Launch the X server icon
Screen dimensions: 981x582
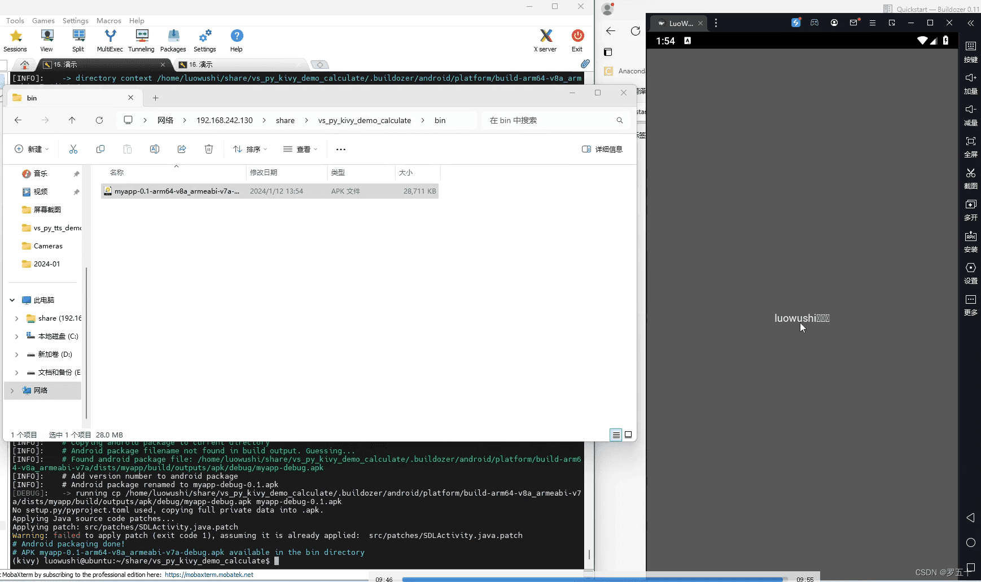pos(545,41)
